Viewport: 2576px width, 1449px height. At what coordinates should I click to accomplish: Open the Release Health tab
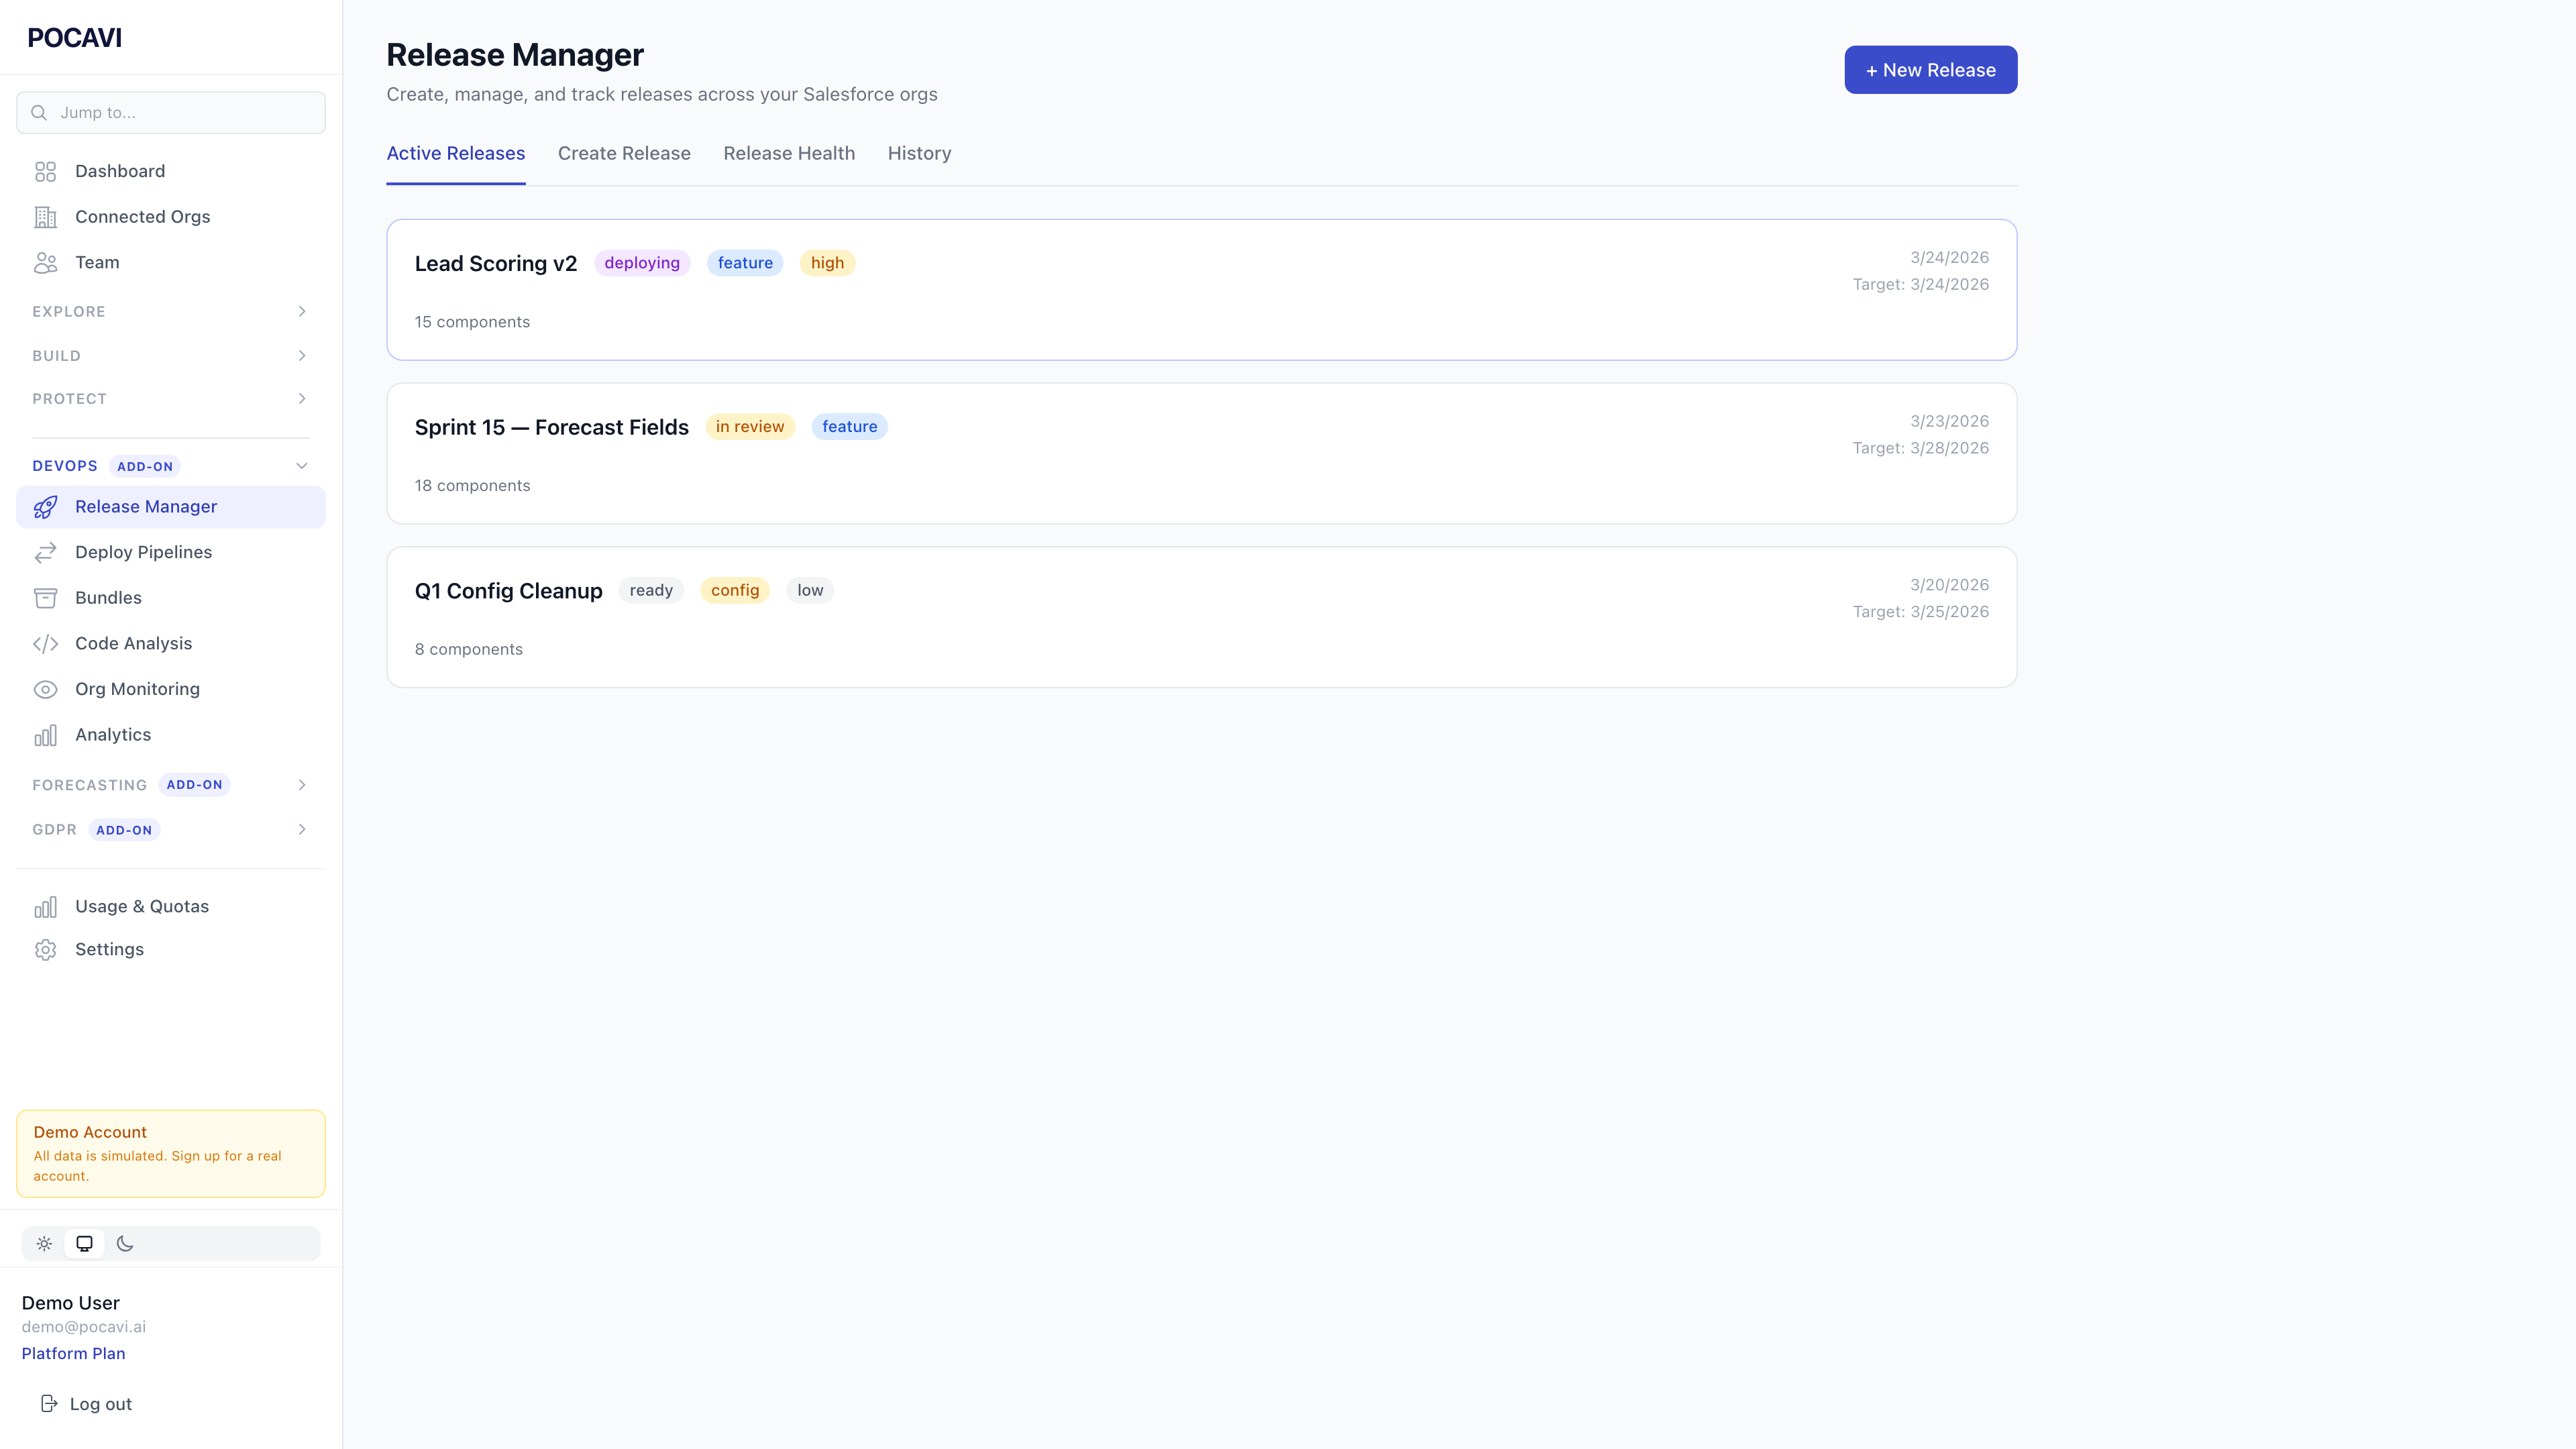[789, 153]
